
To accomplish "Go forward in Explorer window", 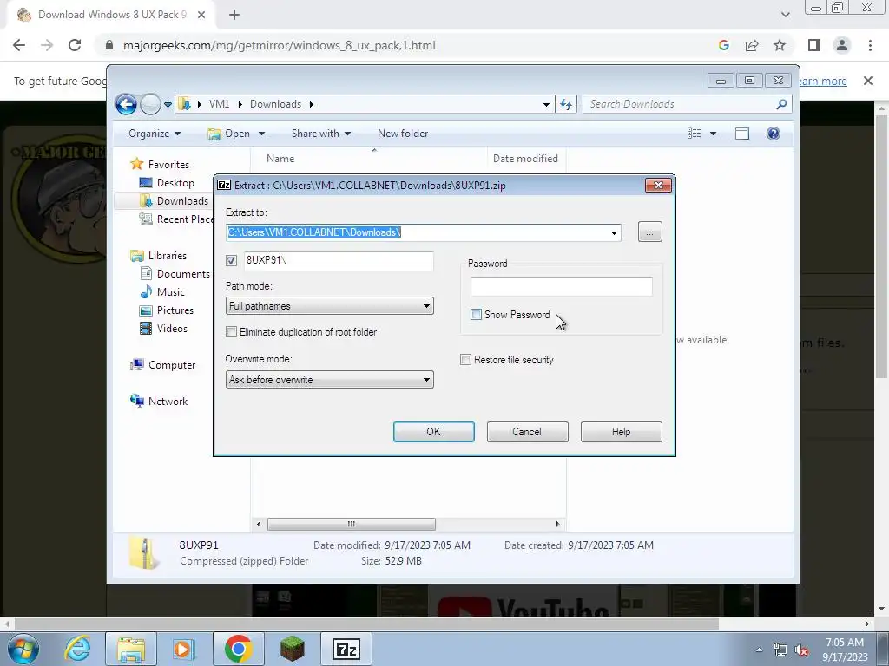I will click(150, 104).
